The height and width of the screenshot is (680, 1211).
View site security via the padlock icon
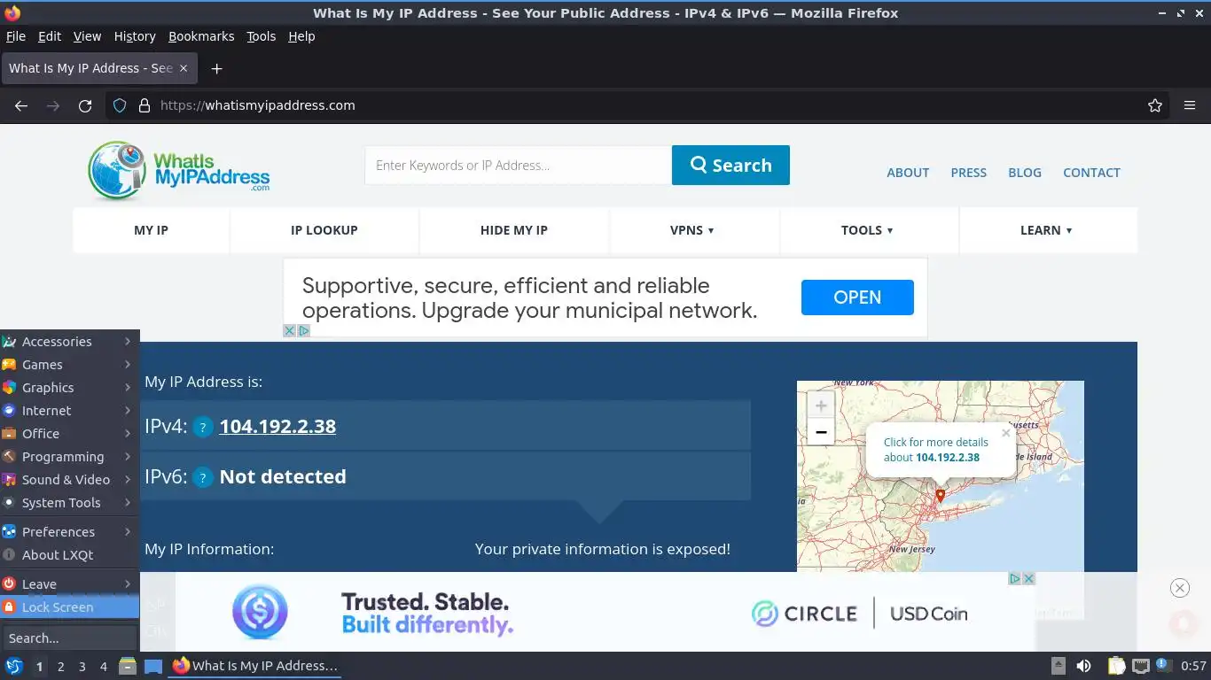coord(145,105)
